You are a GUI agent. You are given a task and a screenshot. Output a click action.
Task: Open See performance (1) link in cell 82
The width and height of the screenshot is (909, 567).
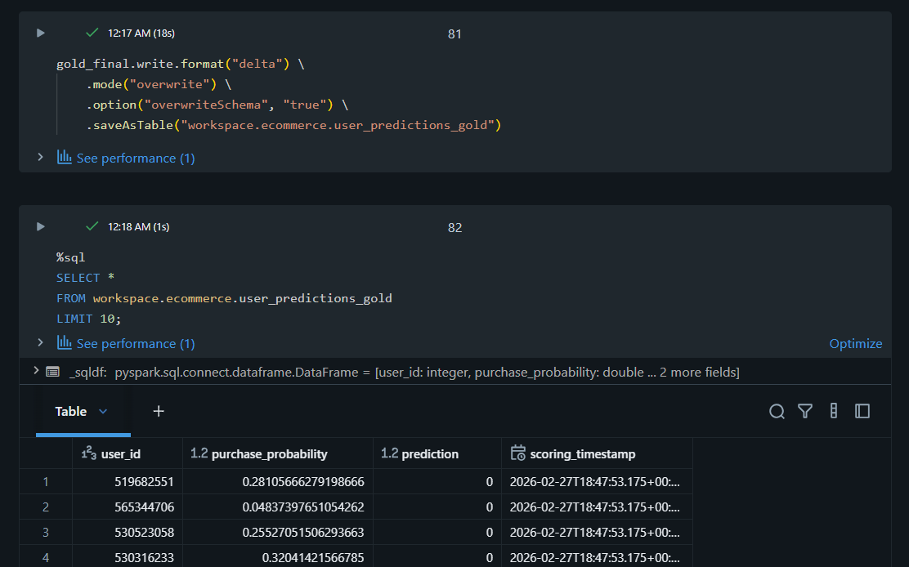coord(136,343)
